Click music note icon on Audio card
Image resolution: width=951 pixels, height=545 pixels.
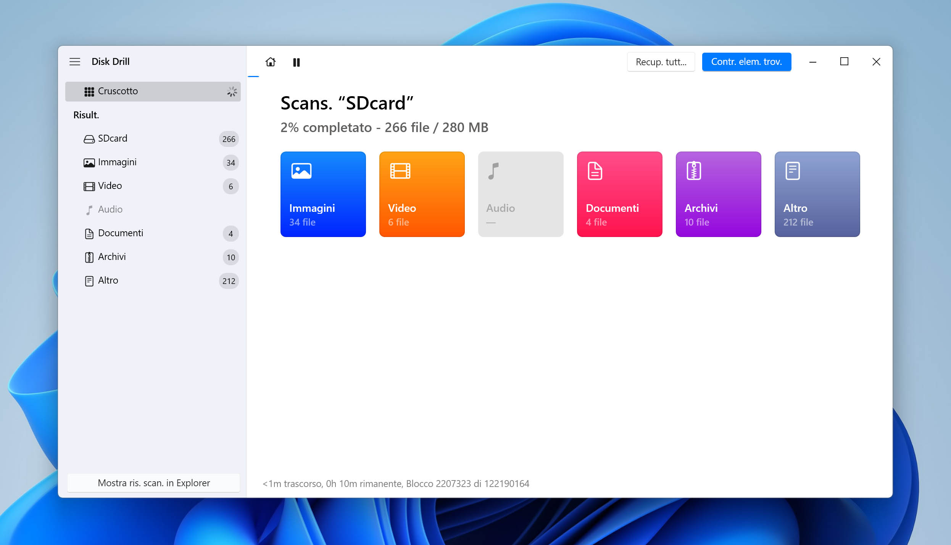tap(493, 171)
